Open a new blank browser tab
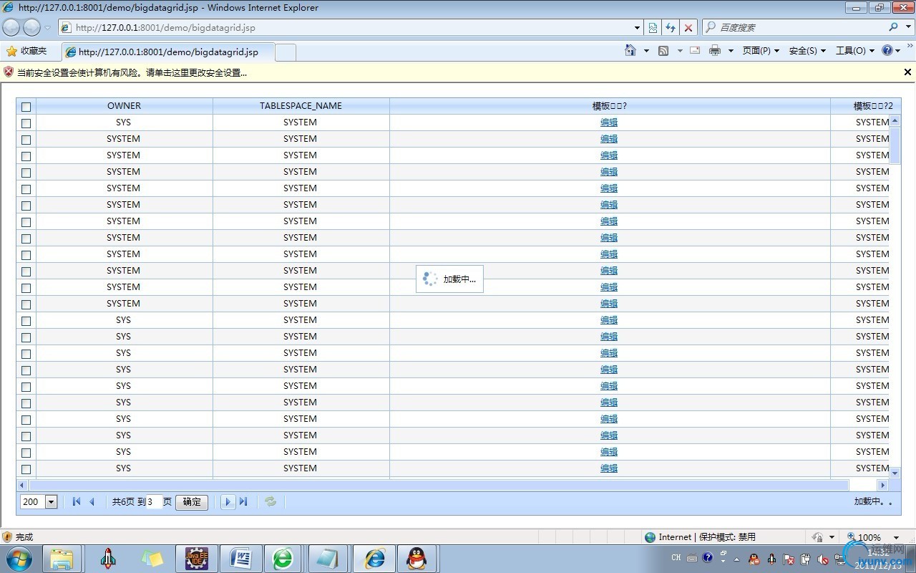The height and width of the screenshot is (573, 916). coord(286,52)
